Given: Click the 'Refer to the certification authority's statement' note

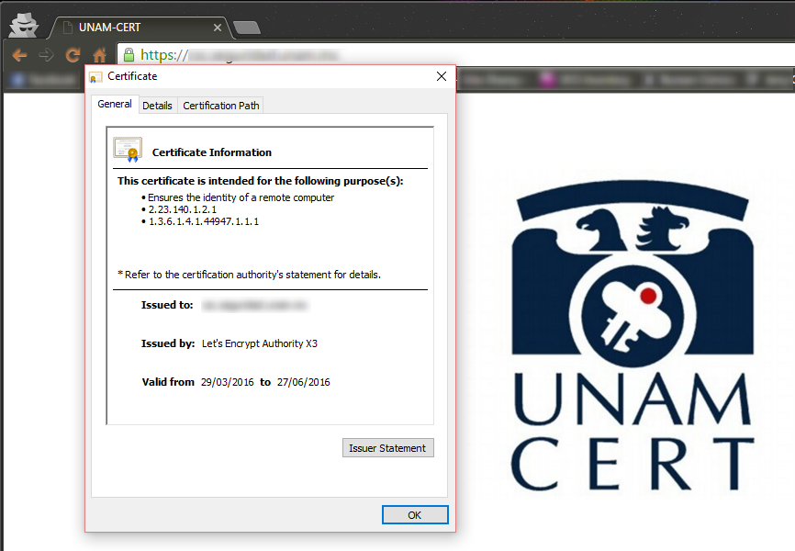Looking at the screenshot, I should pos(250,275).
